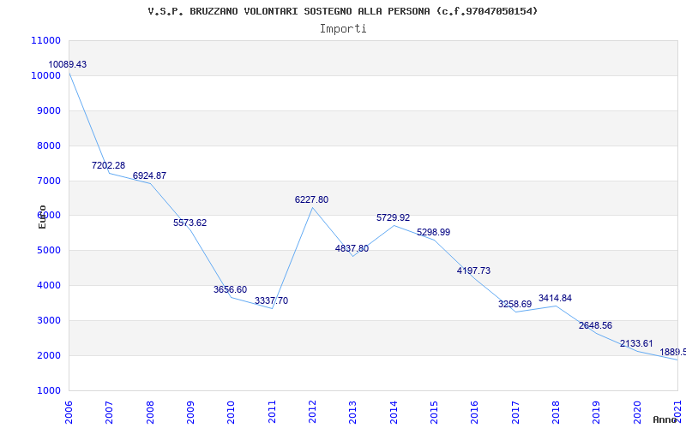Click the 1000 y-axis tick label

[49, 390]
